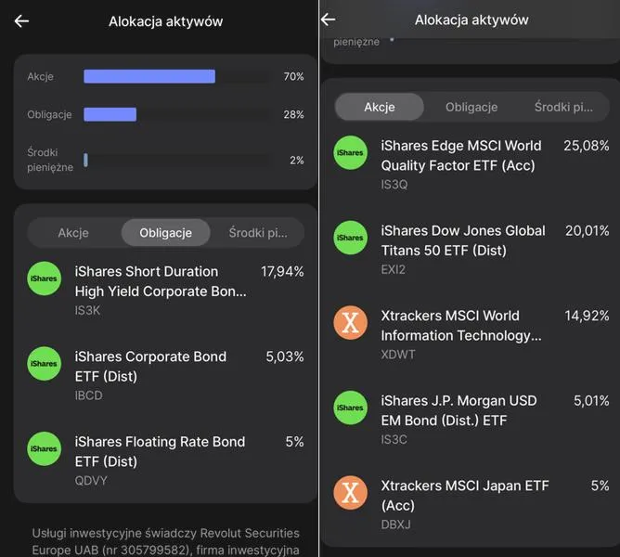Open Środki pi... tab on right screen

pyautogui.click(x=563, y=107)
